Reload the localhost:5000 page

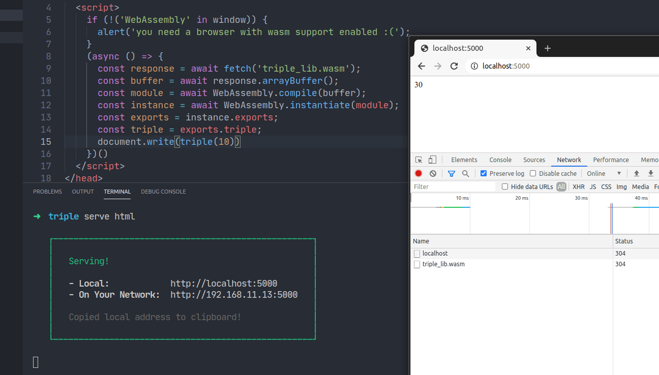454,66
